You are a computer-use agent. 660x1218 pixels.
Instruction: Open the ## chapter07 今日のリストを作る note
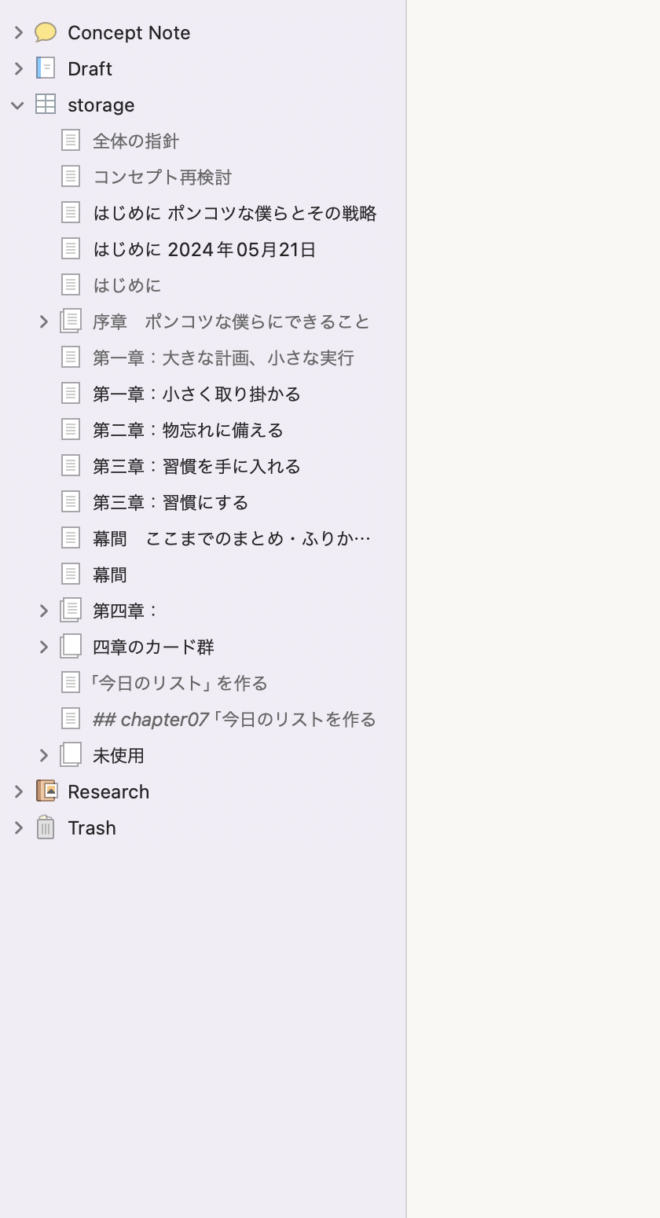228,718
